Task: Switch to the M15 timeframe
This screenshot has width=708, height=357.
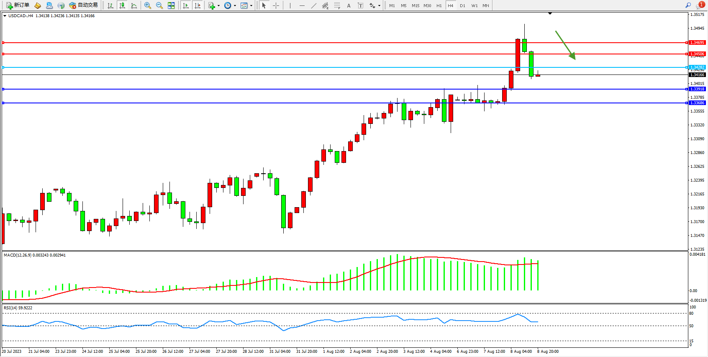Action: click(415, 5)
